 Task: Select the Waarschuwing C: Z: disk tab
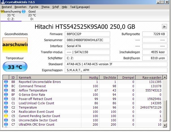pos(11,15)
